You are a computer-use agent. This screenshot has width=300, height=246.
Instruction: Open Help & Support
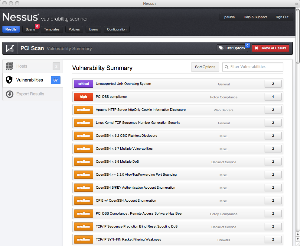pos(255,17)
